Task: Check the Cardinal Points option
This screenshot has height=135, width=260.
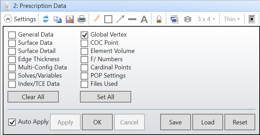Action: pyautogui.click(x=84, y=68)
